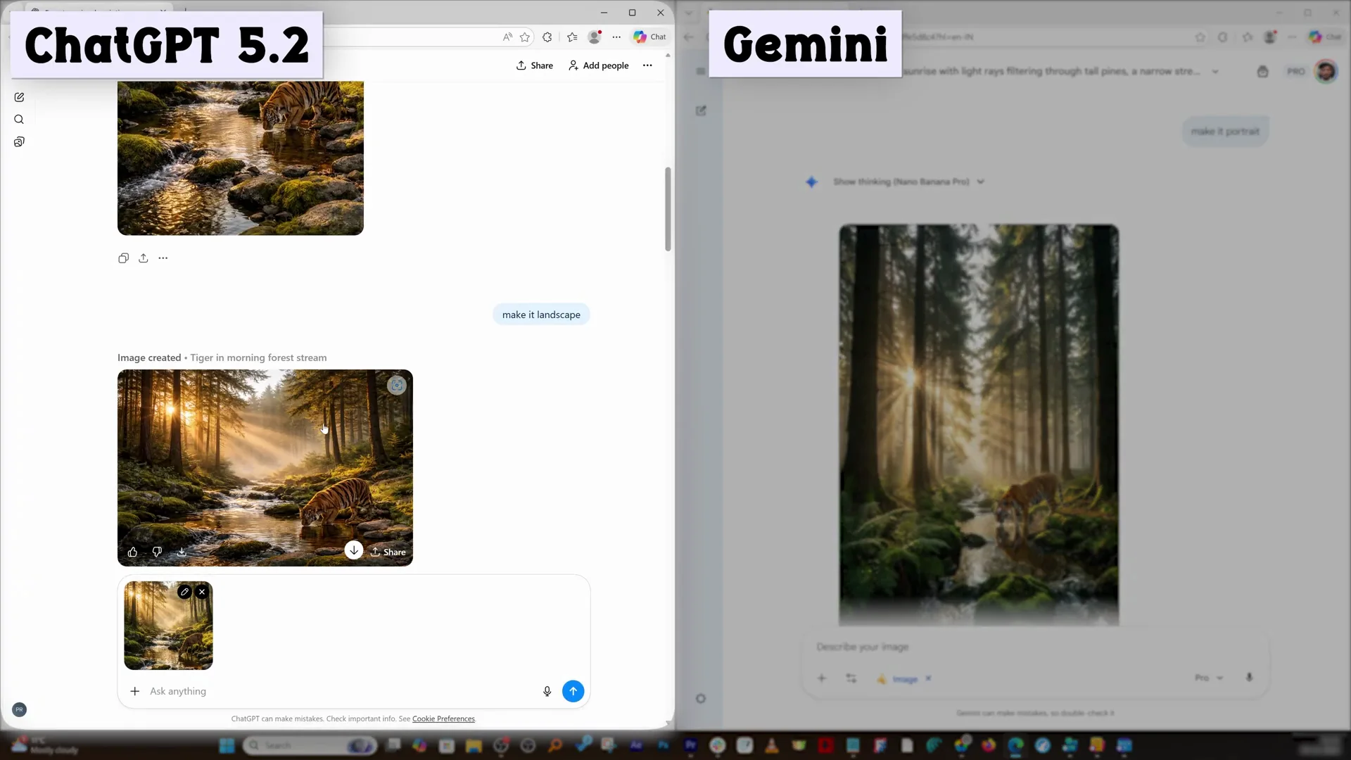Image resolution: width=1351 pixels, height=760 pixels.
Task: Edit the attached image thumbnail with the pencil
Action: point(184,592)
